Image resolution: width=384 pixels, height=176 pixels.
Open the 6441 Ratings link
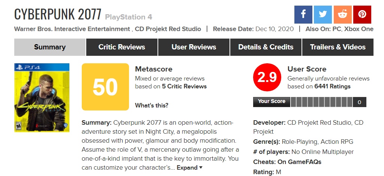coord(333,87)
